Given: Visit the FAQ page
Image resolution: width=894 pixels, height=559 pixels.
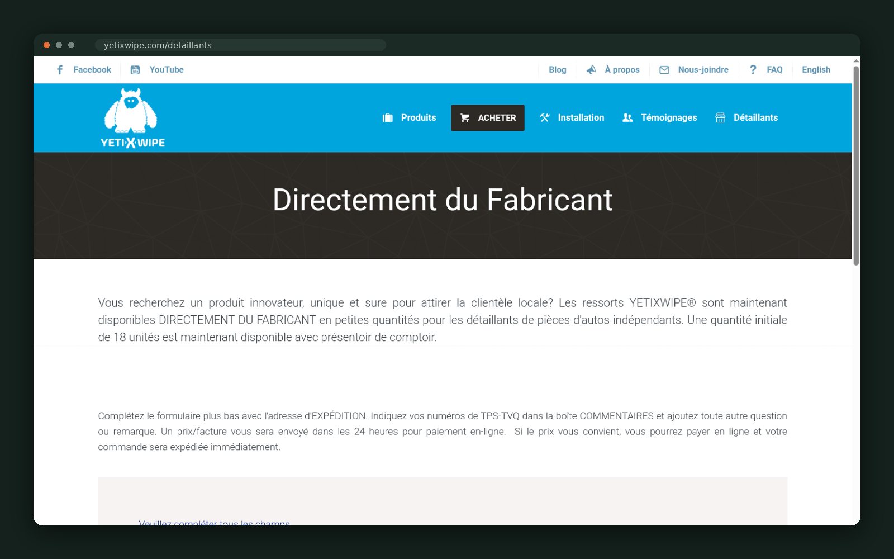Looking at the screenshot, I should point(774,70).
